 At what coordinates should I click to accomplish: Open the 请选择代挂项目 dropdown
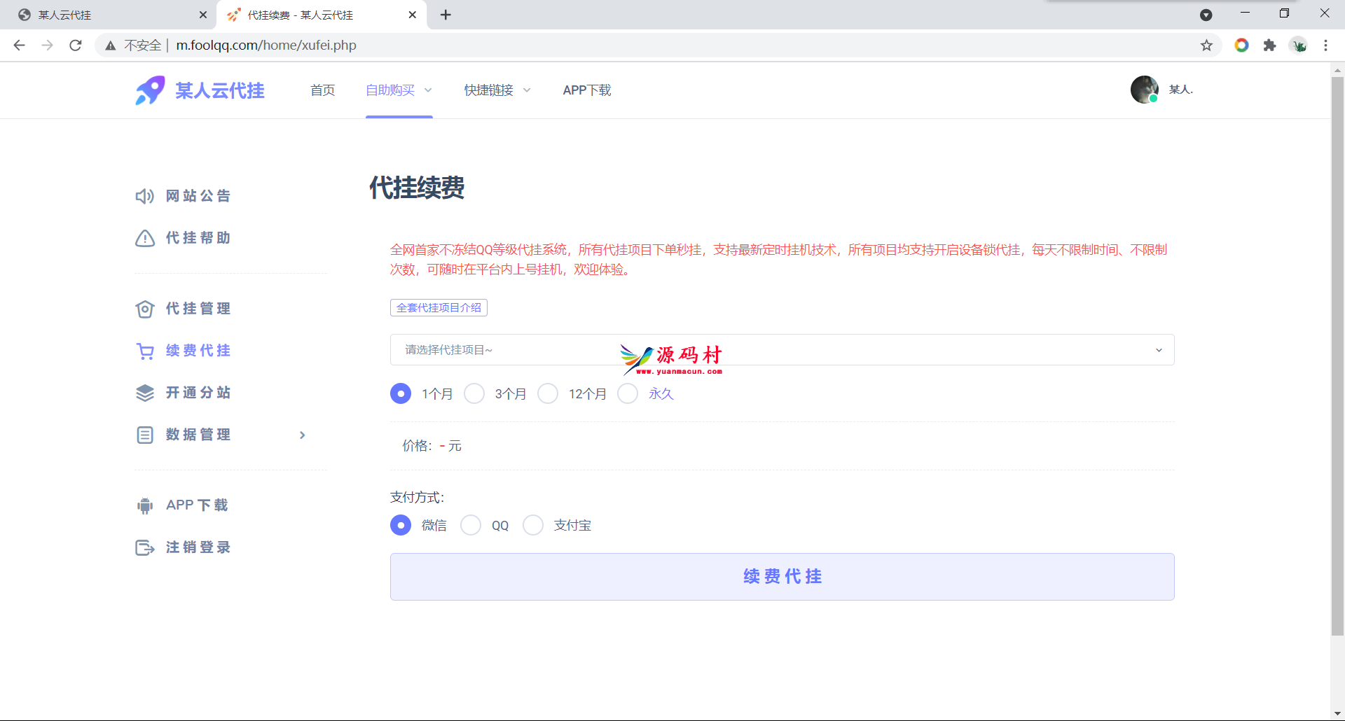[x=782, y=350]
